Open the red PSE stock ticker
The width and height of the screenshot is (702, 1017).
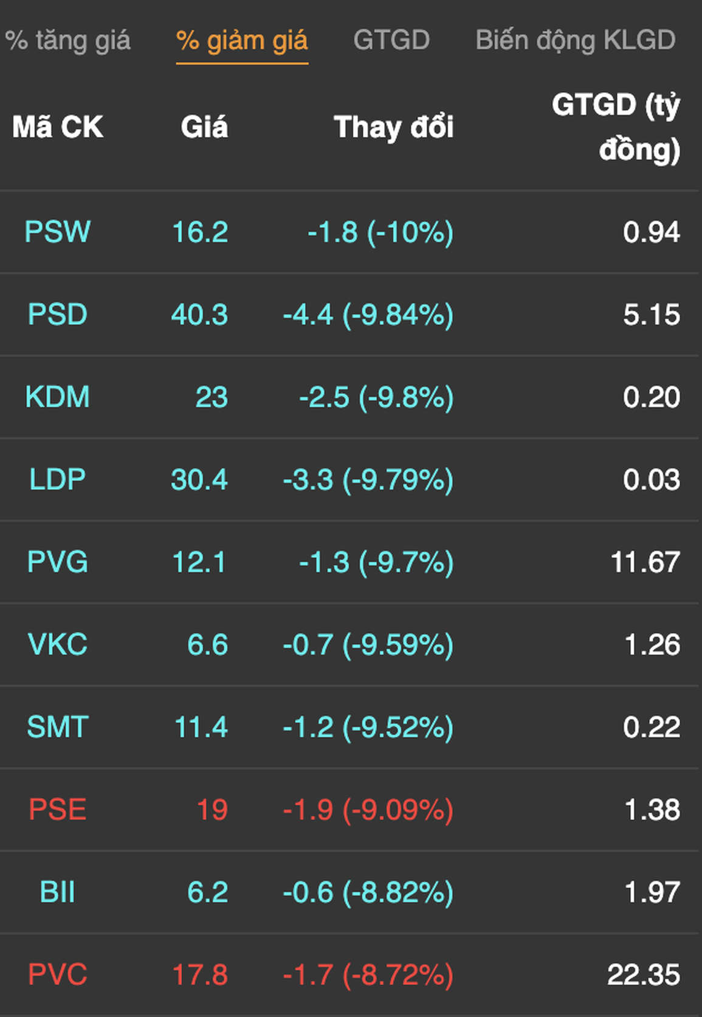coord(58,810)
